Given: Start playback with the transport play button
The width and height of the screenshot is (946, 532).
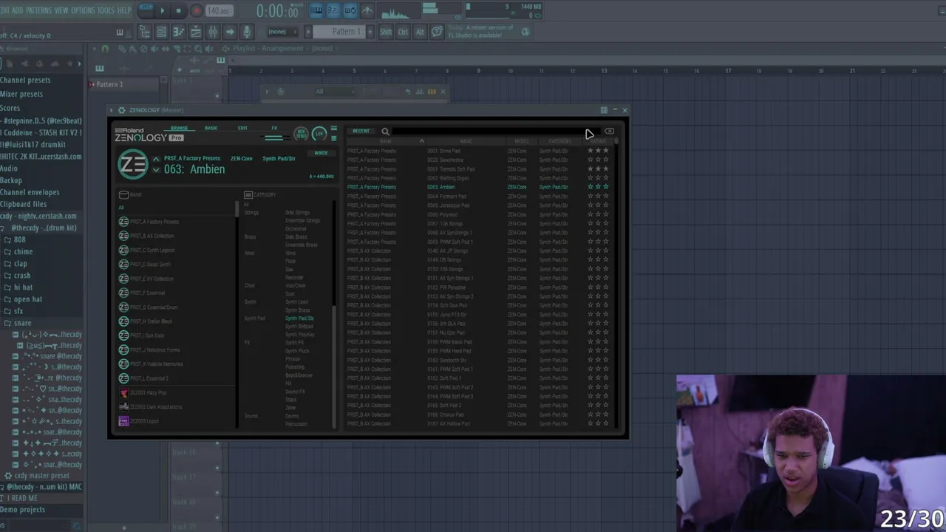Looking at the screenshot, I should click(x=163, y=10).
